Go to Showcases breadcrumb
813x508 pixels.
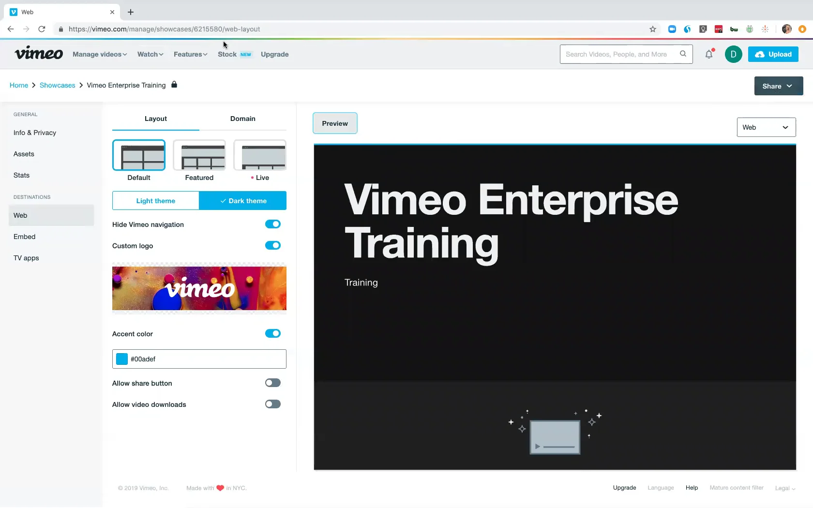[x=58, y=85]
